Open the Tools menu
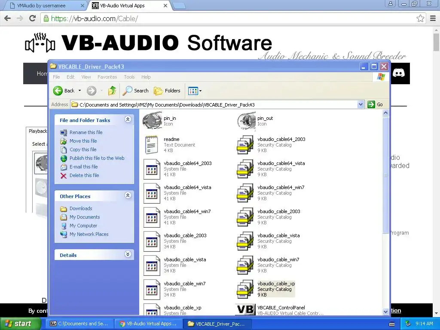The height and width of the screenshot is (330, 440). coord(129,77)
